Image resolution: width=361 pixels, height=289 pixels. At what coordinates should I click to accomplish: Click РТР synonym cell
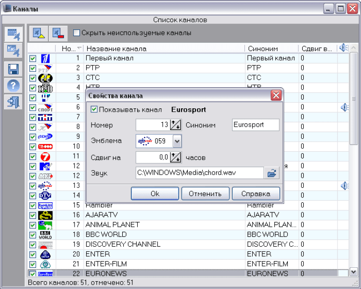coord(271,68)
